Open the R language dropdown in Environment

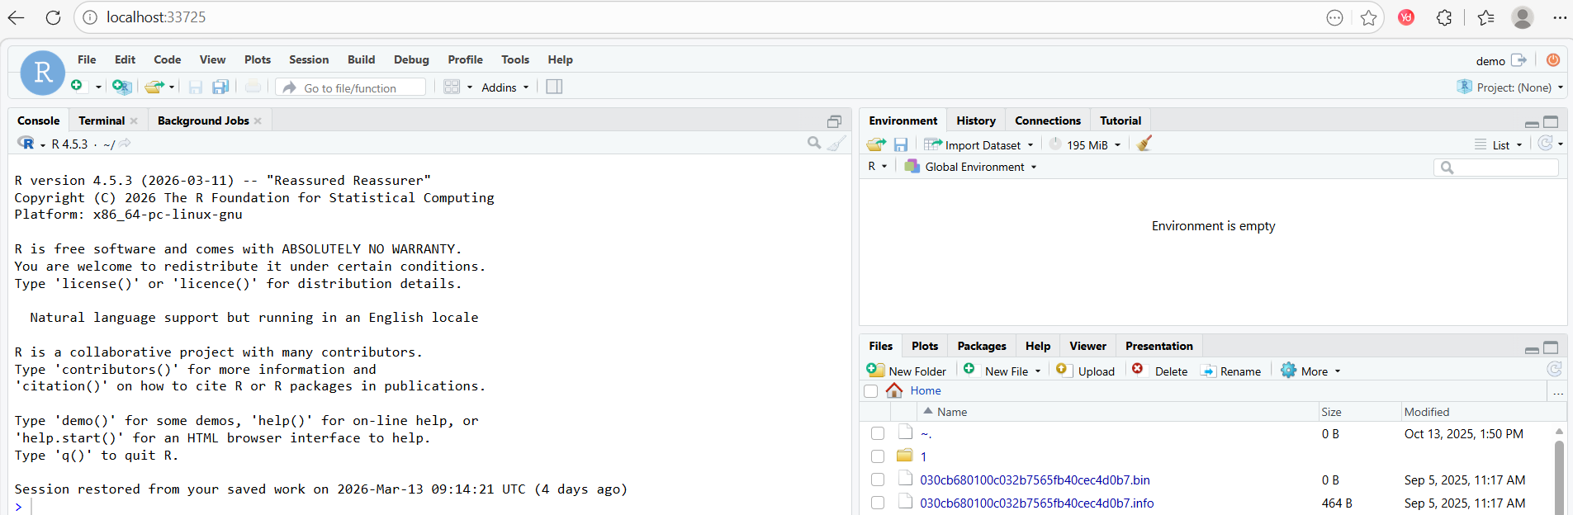pyautogui.click(x=877, y=167)
